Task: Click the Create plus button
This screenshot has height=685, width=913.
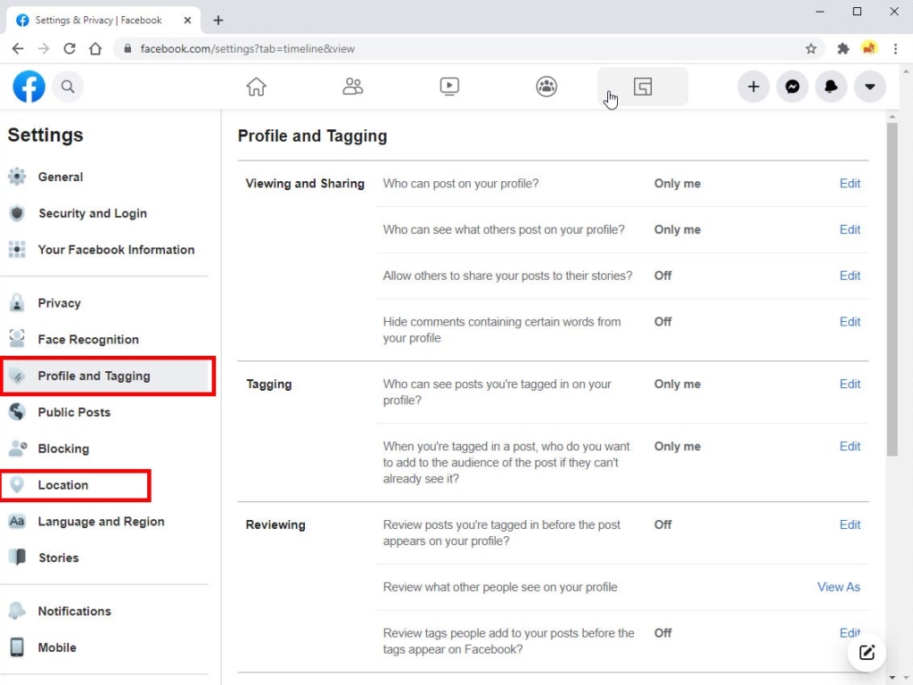Action: pos(753,87)
